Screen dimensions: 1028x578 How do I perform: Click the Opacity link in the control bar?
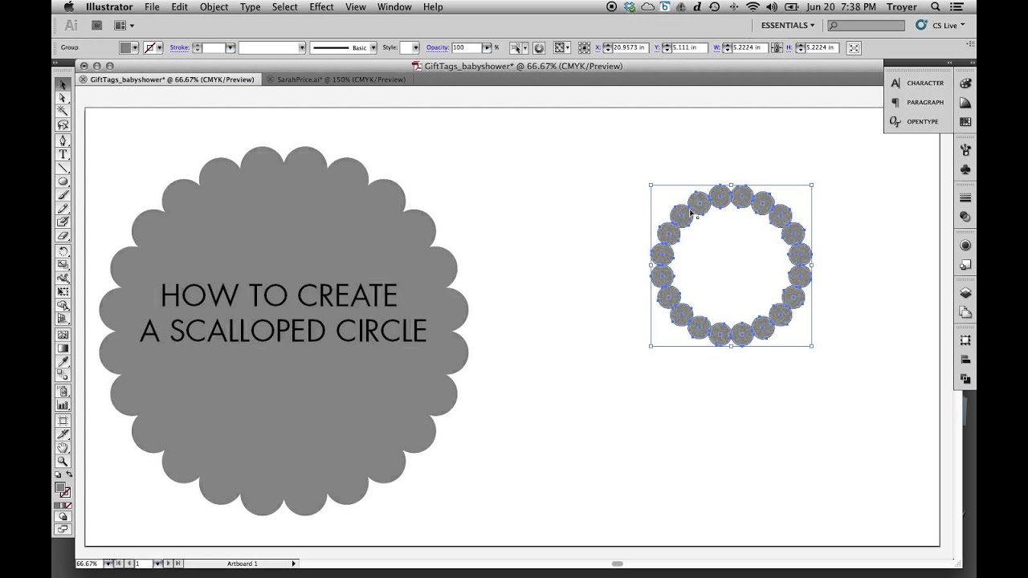coord(438,47)
